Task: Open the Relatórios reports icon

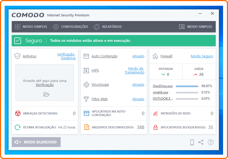Action: pyautogui.click(x=97, y=27)
